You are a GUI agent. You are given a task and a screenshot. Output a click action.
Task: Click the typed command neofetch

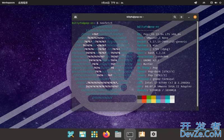[106, 23]
